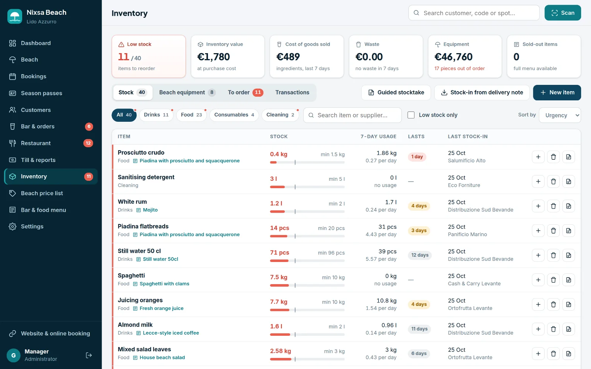591x369 pixels.
Task: Open Till & reports section
Action: 51,160
